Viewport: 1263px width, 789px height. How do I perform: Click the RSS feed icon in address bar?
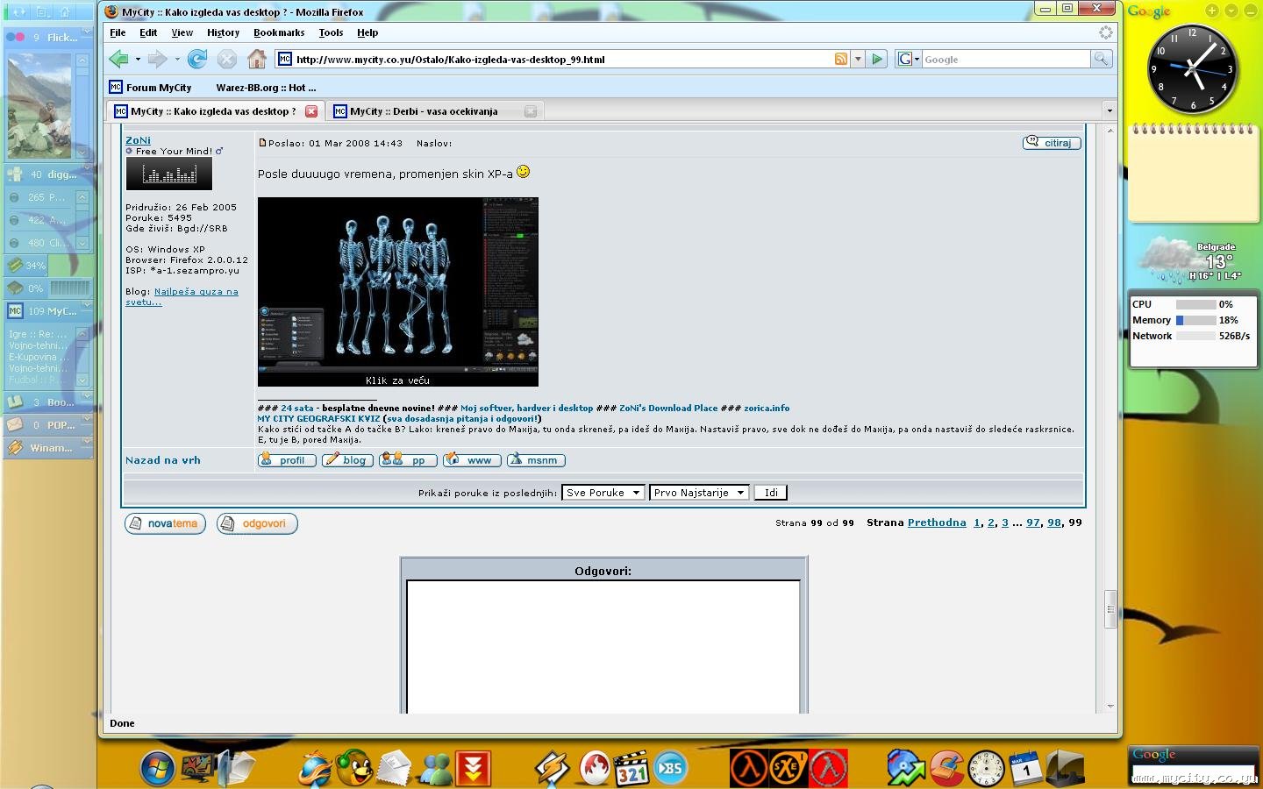(841, 59)
